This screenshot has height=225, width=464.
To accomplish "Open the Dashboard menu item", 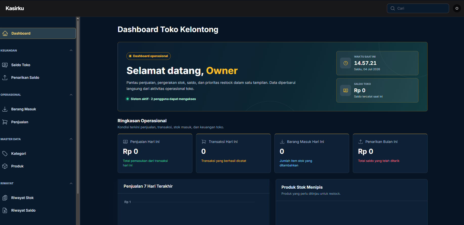I will coord(38,33).
